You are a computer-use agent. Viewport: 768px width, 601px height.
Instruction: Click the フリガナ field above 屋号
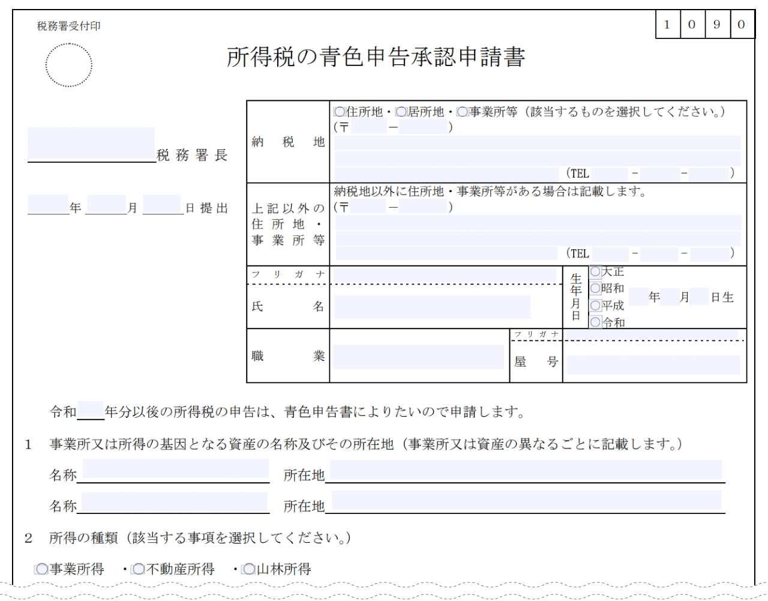[652, 334]
